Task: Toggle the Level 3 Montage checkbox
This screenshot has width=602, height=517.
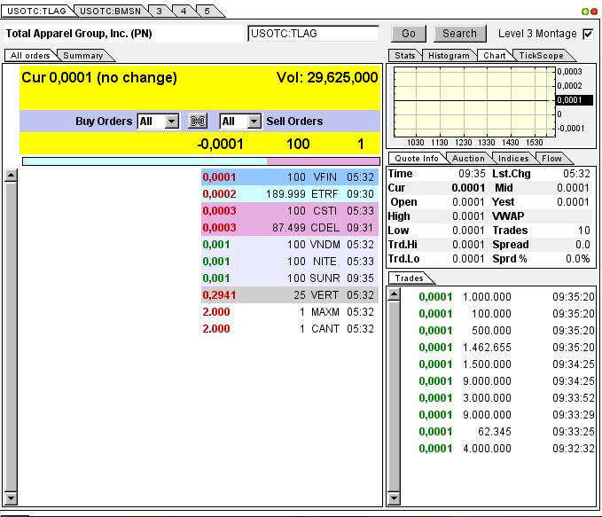Action: click(588, 34)
